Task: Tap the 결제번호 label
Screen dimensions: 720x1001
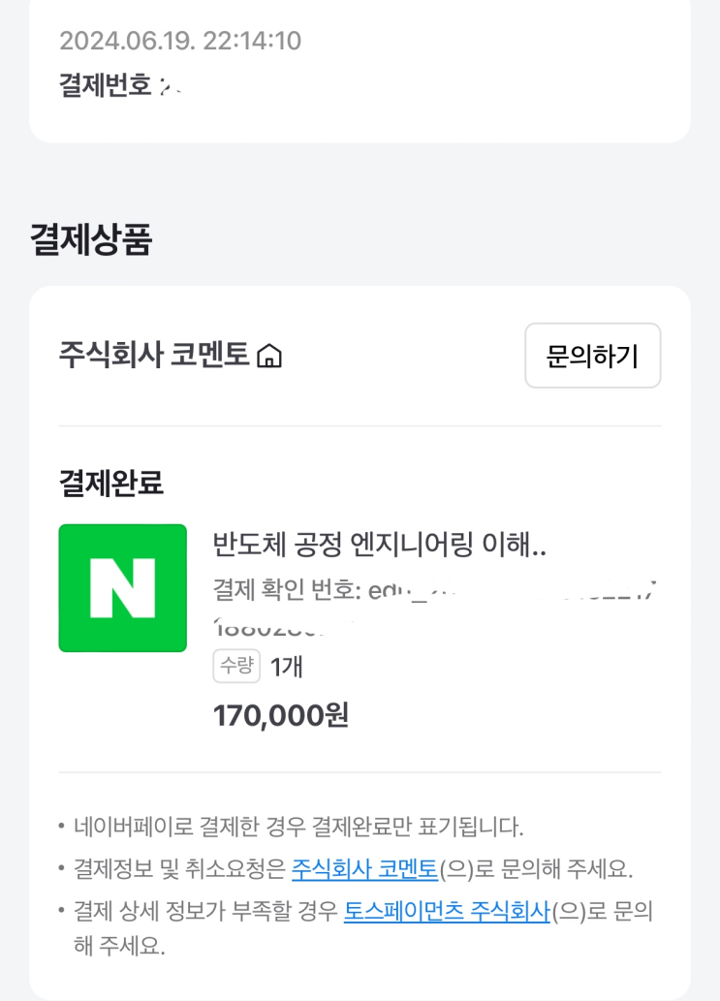Action: click(x=106, y=85)
